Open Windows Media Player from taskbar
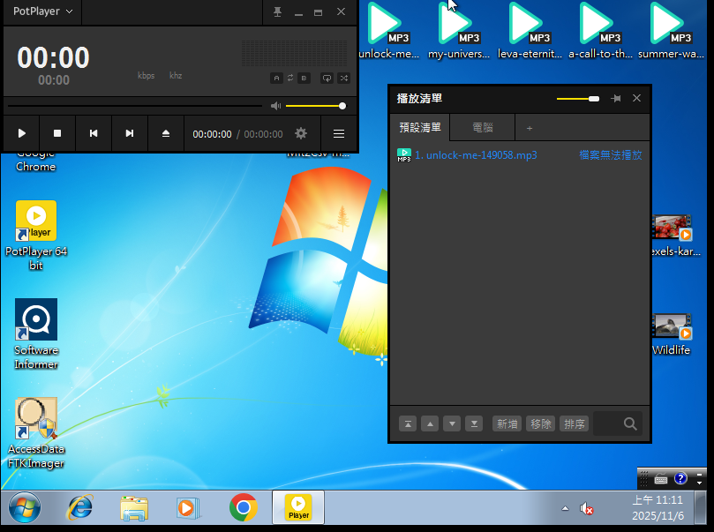The image size is (714, 532). coord(188,507)
